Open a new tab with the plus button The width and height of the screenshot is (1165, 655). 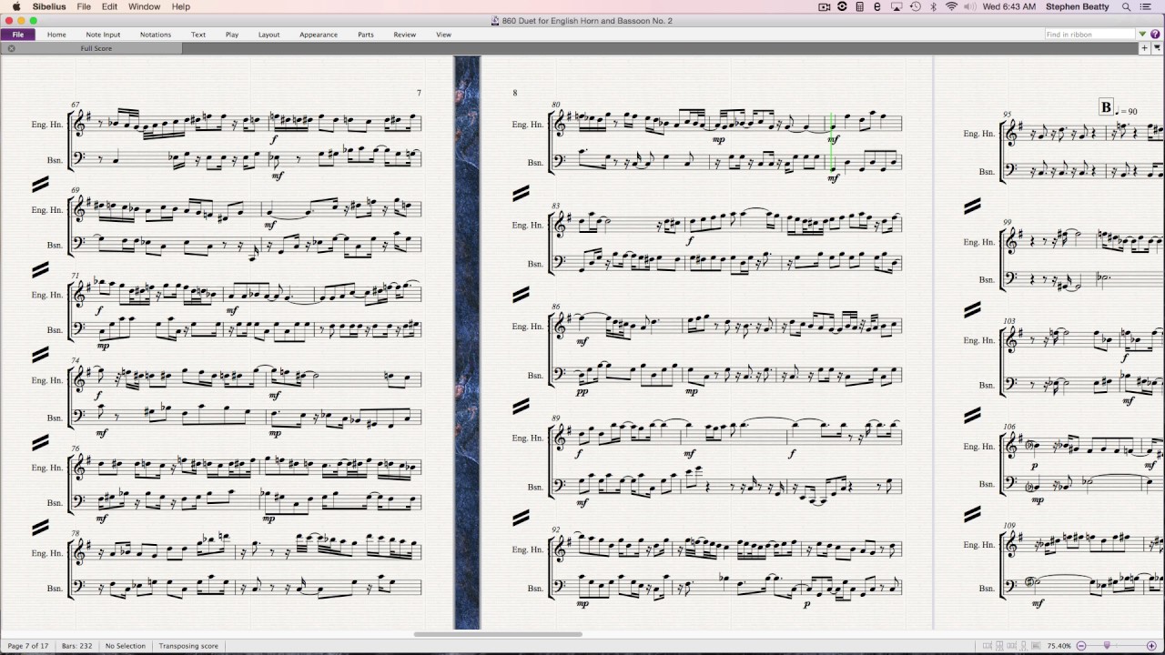click(1145, 48)
